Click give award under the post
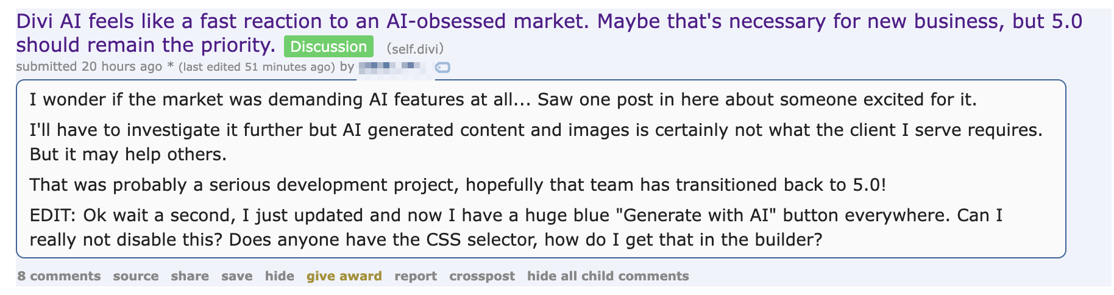Image resolution: width=1114 pixels, height=295 pixels. point(344,276)
